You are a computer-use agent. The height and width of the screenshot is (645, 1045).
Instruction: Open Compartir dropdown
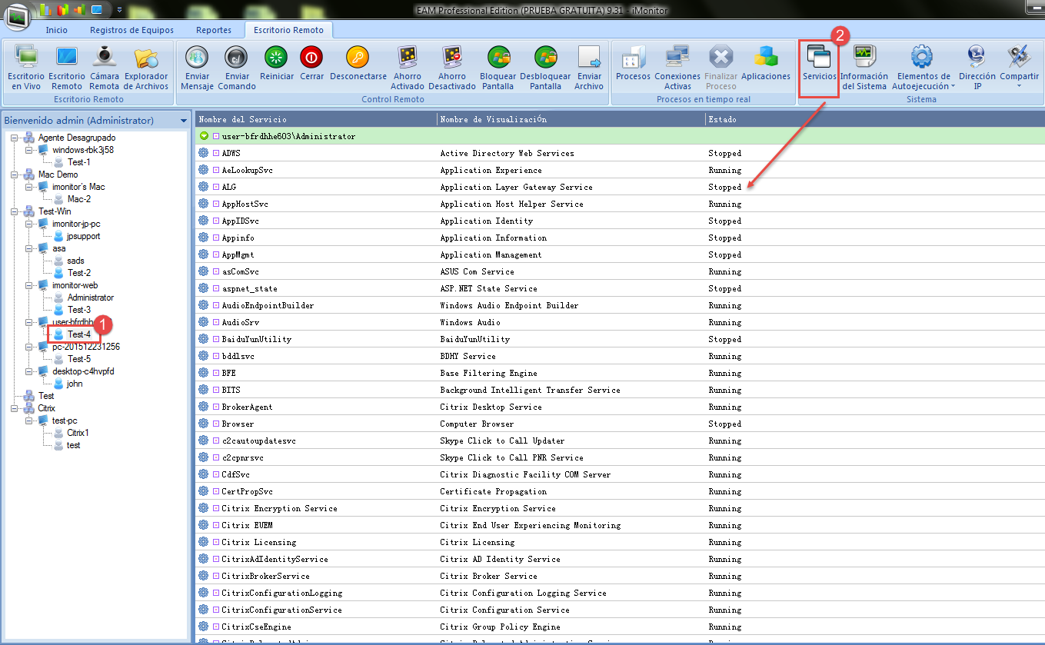pos(1019,66)
